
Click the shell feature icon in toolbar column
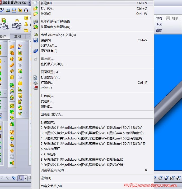pyautogui.click(x=20, y=96)
